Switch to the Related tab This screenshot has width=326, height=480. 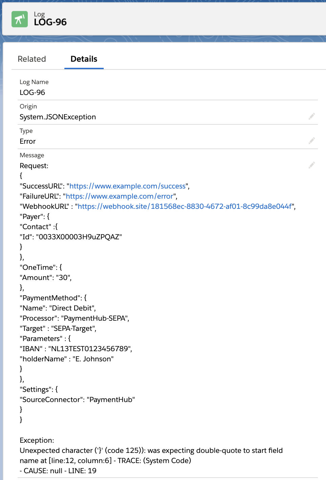(32, 59)
